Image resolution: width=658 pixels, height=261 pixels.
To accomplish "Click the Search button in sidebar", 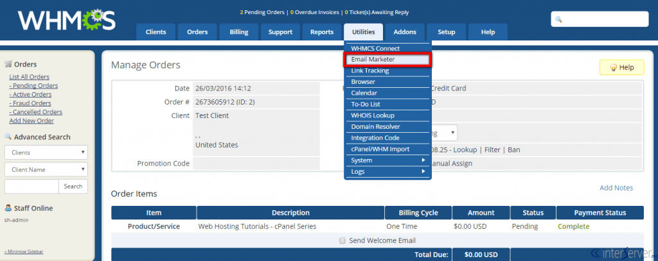I will coord(73,186).
